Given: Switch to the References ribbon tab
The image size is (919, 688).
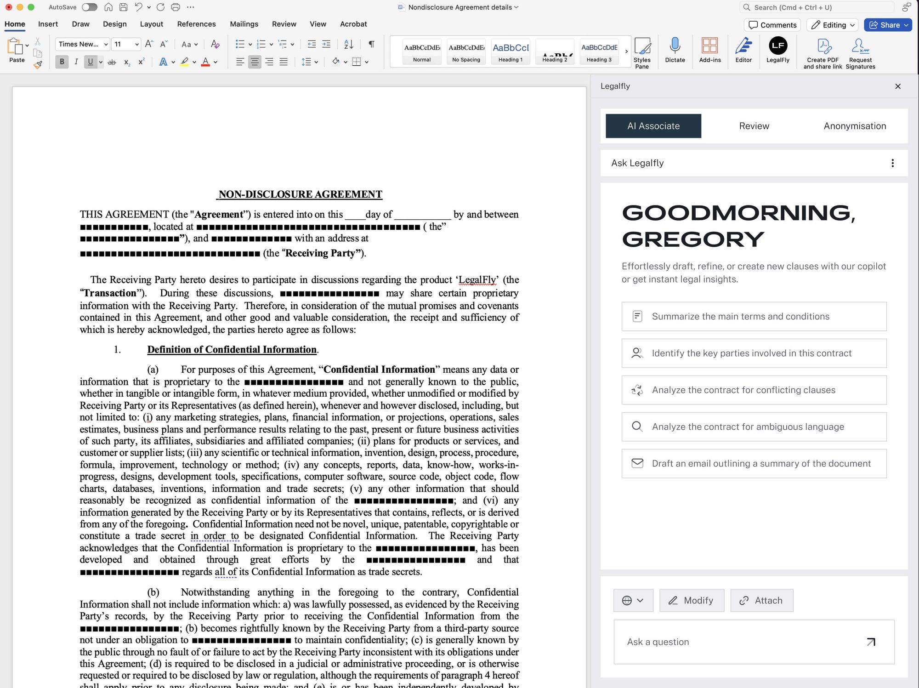Looking at the screenshot, I should click(196, 24).
